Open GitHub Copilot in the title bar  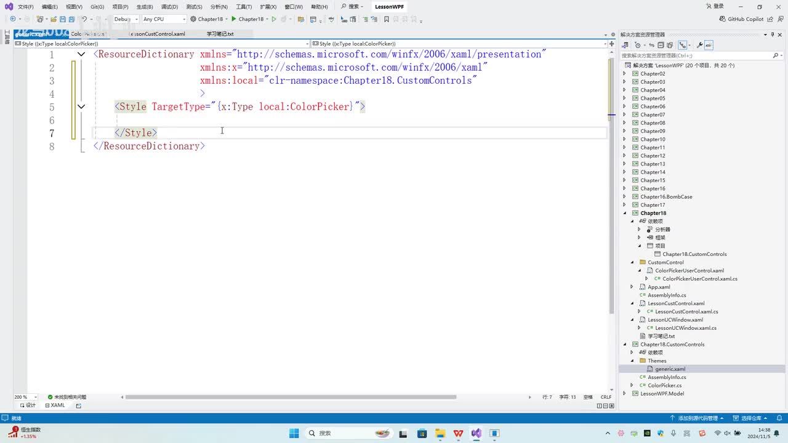pos(741,19)
